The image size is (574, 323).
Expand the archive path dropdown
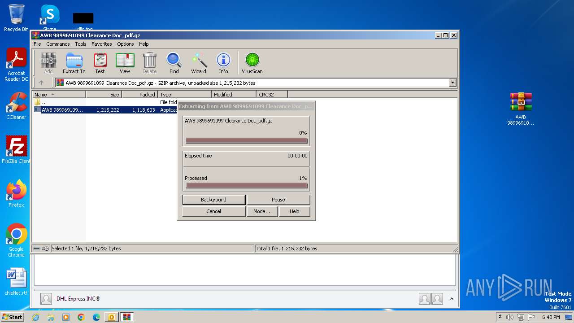[x=452, y=83]
